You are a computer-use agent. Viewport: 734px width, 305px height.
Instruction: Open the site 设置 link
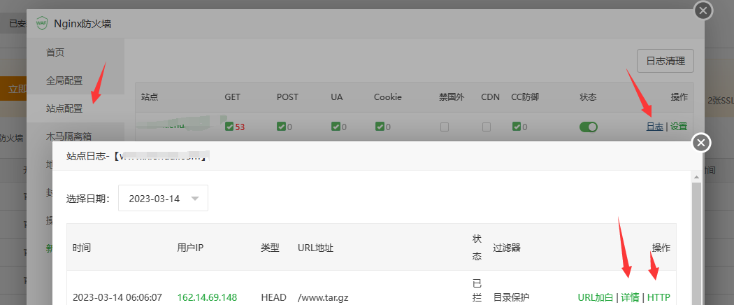pos(679,126)
